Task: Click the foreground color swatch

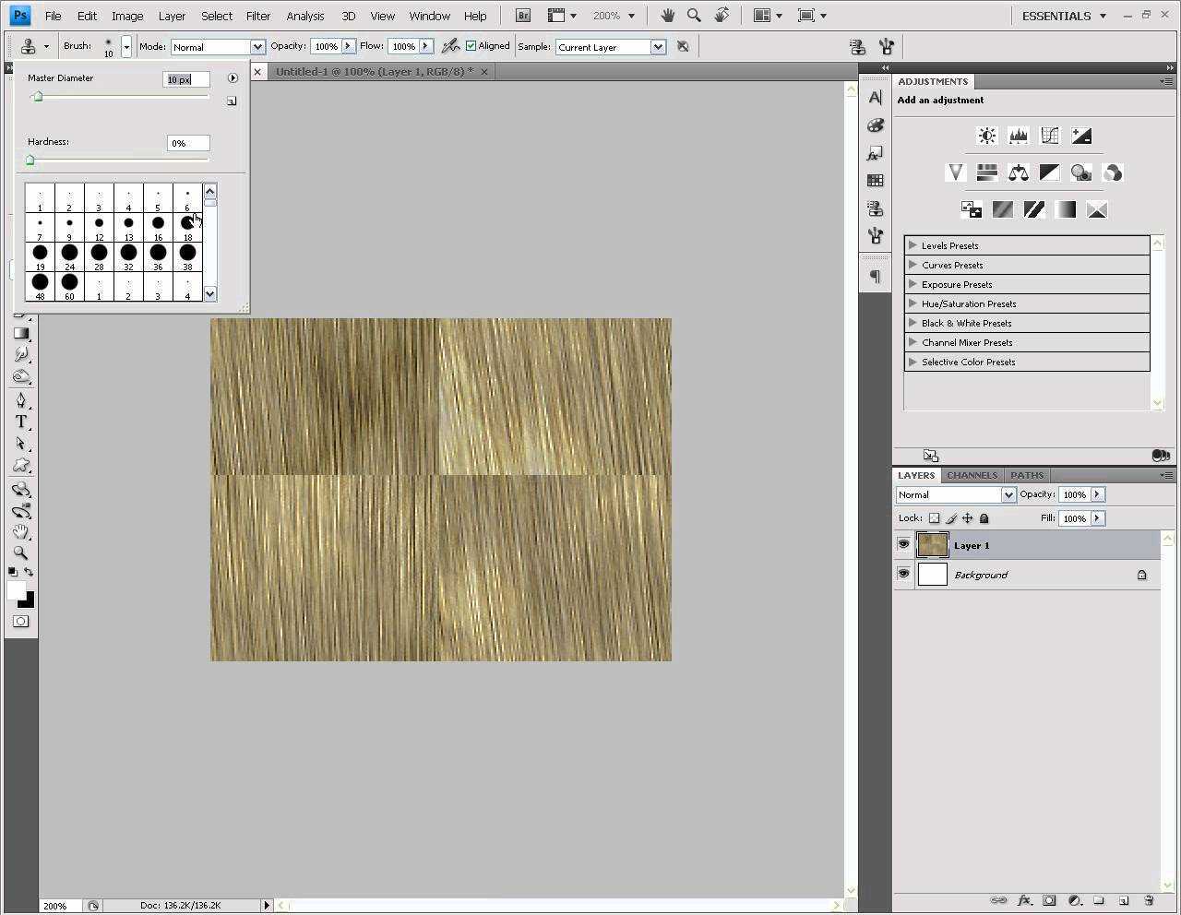Action: coord(17,591)
